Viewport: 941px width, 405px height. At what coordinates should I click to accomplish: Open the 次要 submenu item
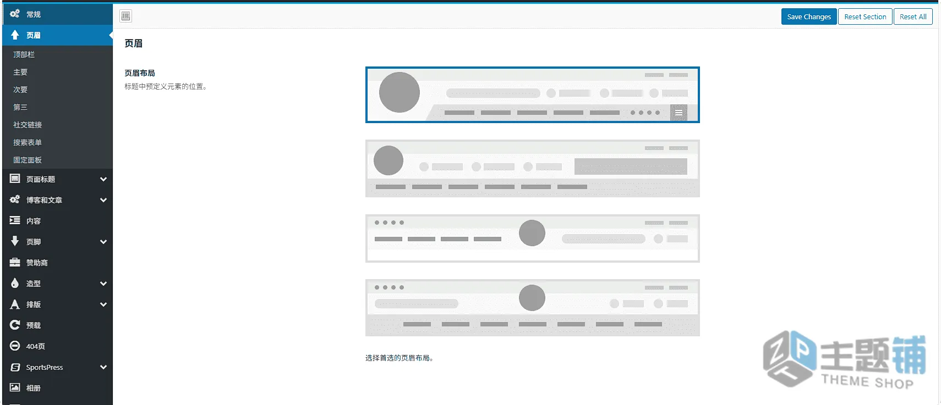click(x=57, y=90)
